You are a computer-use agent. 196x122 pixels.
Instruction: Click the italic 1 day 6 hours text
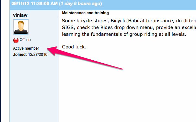75,4
